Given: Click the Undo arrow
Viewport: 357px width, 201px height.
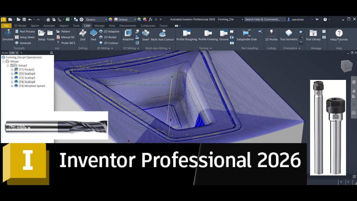Looking at the screenshot, I should click(30, 20).
